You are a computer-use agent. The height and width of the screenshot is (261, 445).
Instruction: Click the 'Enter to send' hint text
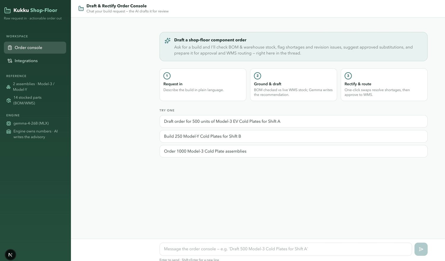point(189,260)
